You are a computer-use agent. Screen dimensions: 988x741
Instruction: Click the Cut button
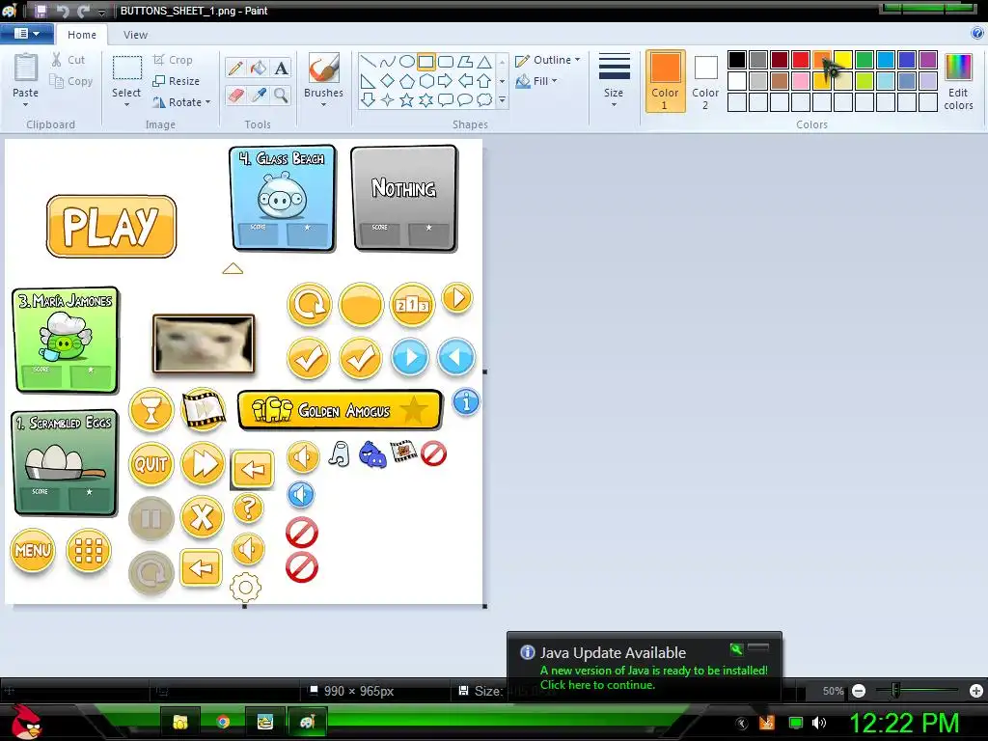click(69, 60)
